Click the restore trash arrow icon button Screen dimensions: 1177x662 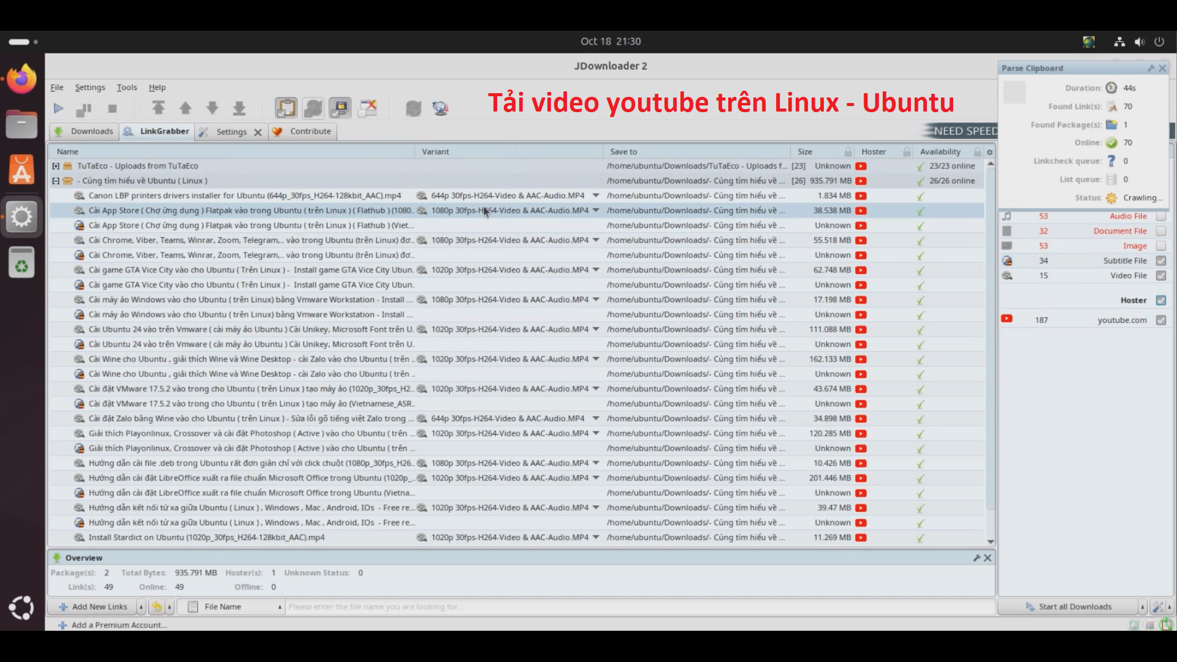coord(157,607)
